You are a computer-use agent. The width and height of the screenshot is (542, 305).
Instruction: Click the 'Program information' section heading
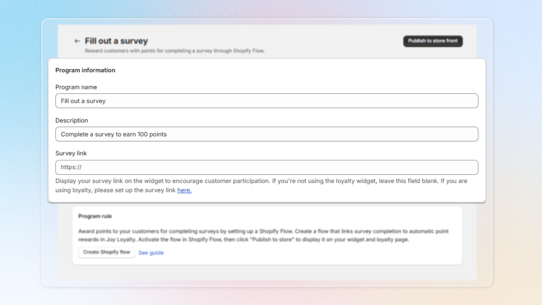point(85,70)
